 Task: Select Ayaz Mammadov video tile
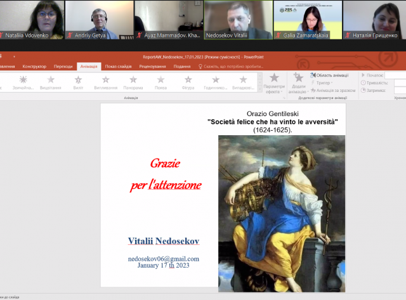tap(169, 20)
